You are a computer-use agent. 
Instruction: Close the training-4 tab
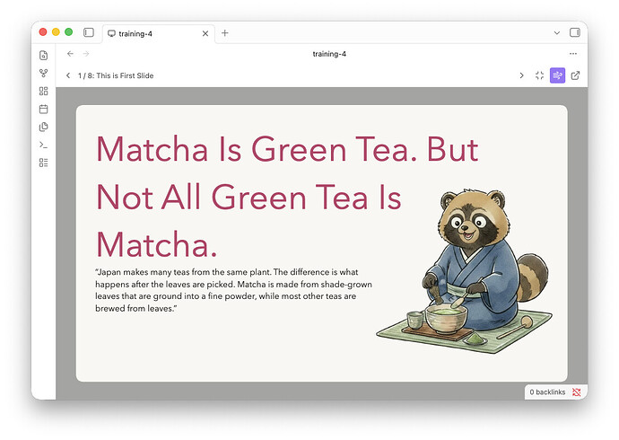tap(205, 33)
